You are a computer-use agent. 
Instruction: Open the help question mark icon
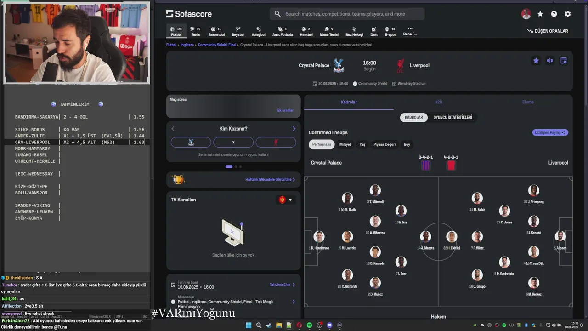[554, 14]
